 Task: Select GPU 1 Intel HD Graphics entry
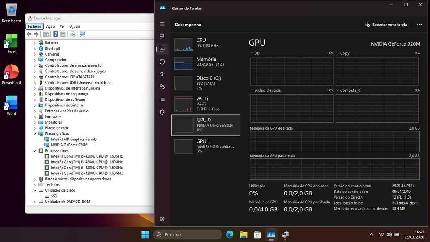tap(206, 146)
